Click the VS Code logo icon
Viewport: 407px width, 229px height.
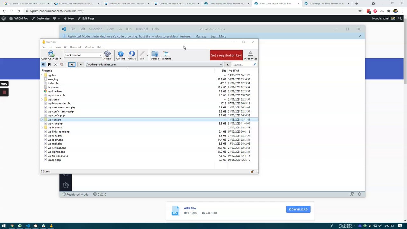pyautogui.click(x=64, y=29)
